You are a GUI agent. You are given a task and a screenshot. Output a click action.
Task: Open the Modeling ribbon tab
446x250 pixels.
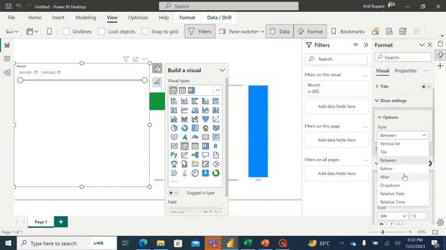tap(86, 17)
